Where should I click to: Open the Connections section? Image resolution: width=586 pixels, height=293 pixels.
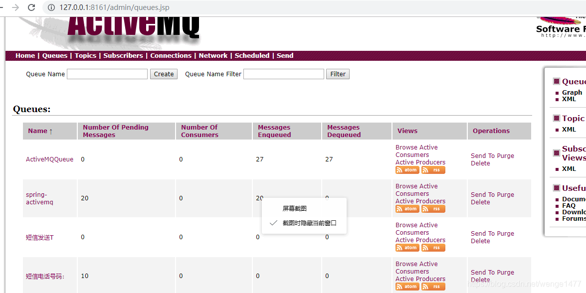171,55
